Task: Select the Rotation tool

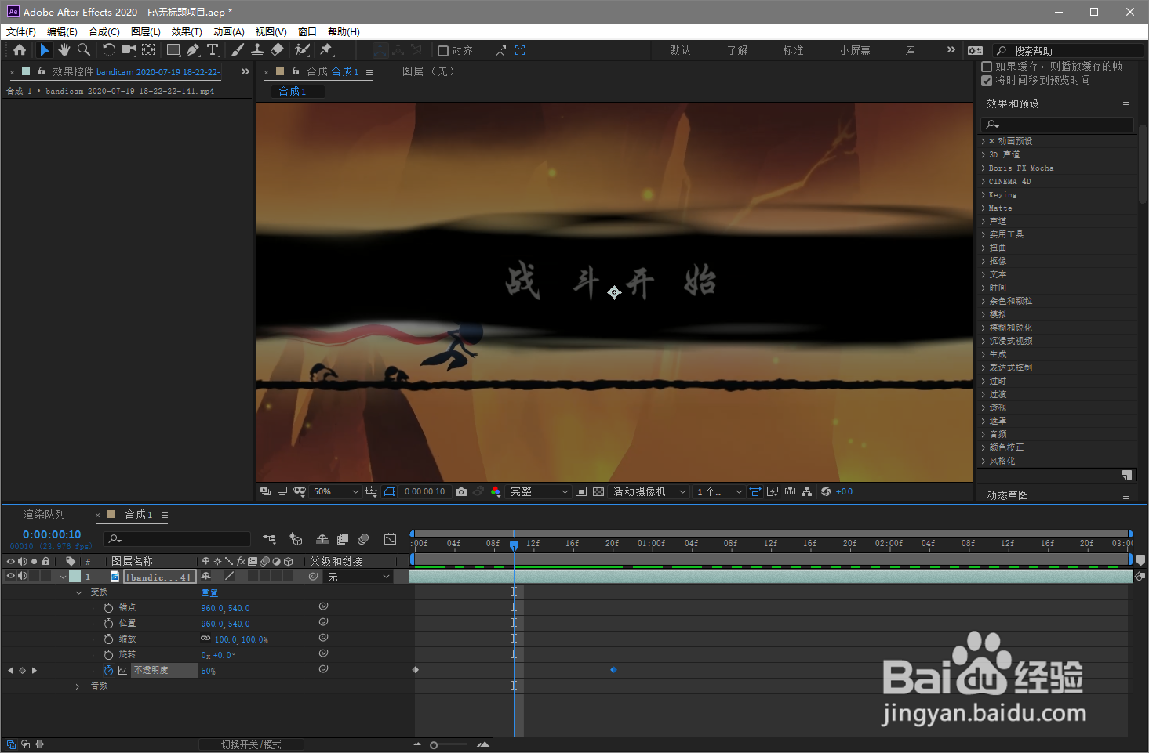Action: [108, 50]
